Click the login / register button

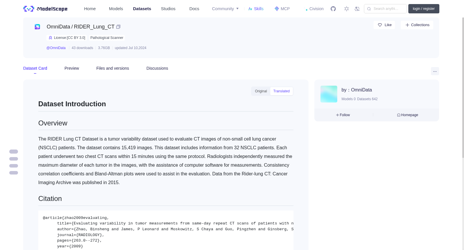tap(424, 9)
